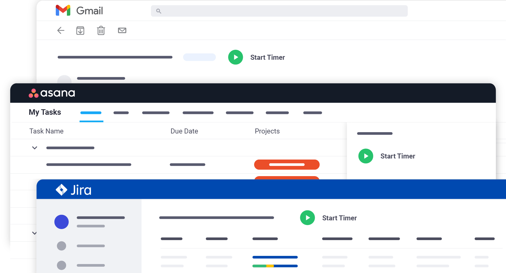506x273 pixels.
Task: Sort by Task Name column
Action: click(46, 131)
